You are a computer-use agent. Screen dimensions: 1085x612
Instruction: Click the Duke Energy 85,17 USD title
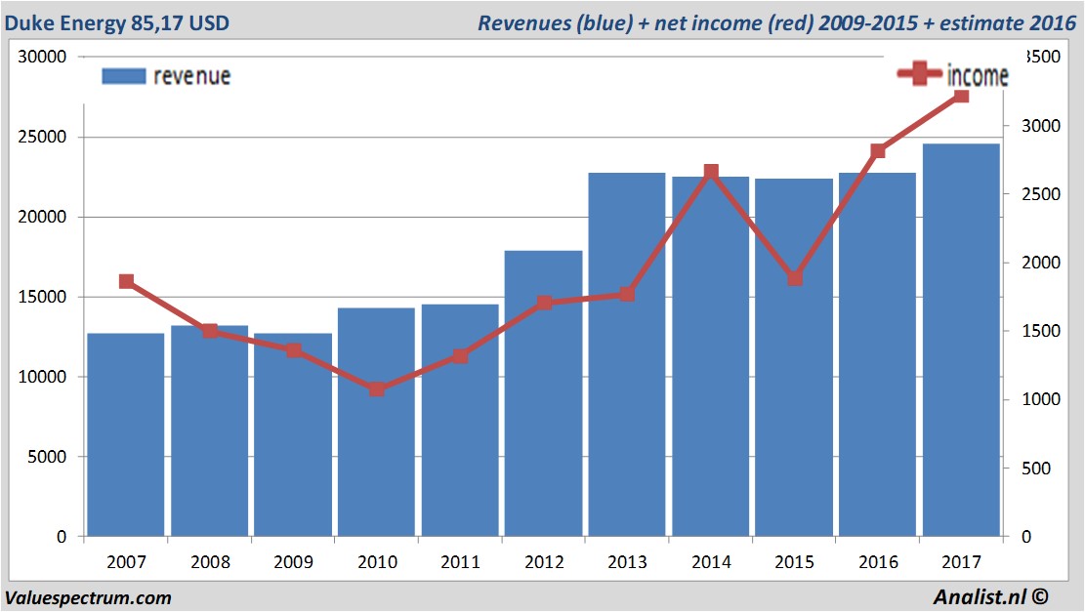point(117,22)
